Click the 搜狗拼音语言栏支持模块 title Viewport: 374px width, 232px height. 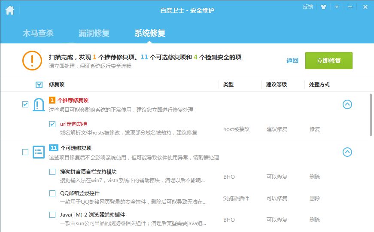[x=88, y=172]
